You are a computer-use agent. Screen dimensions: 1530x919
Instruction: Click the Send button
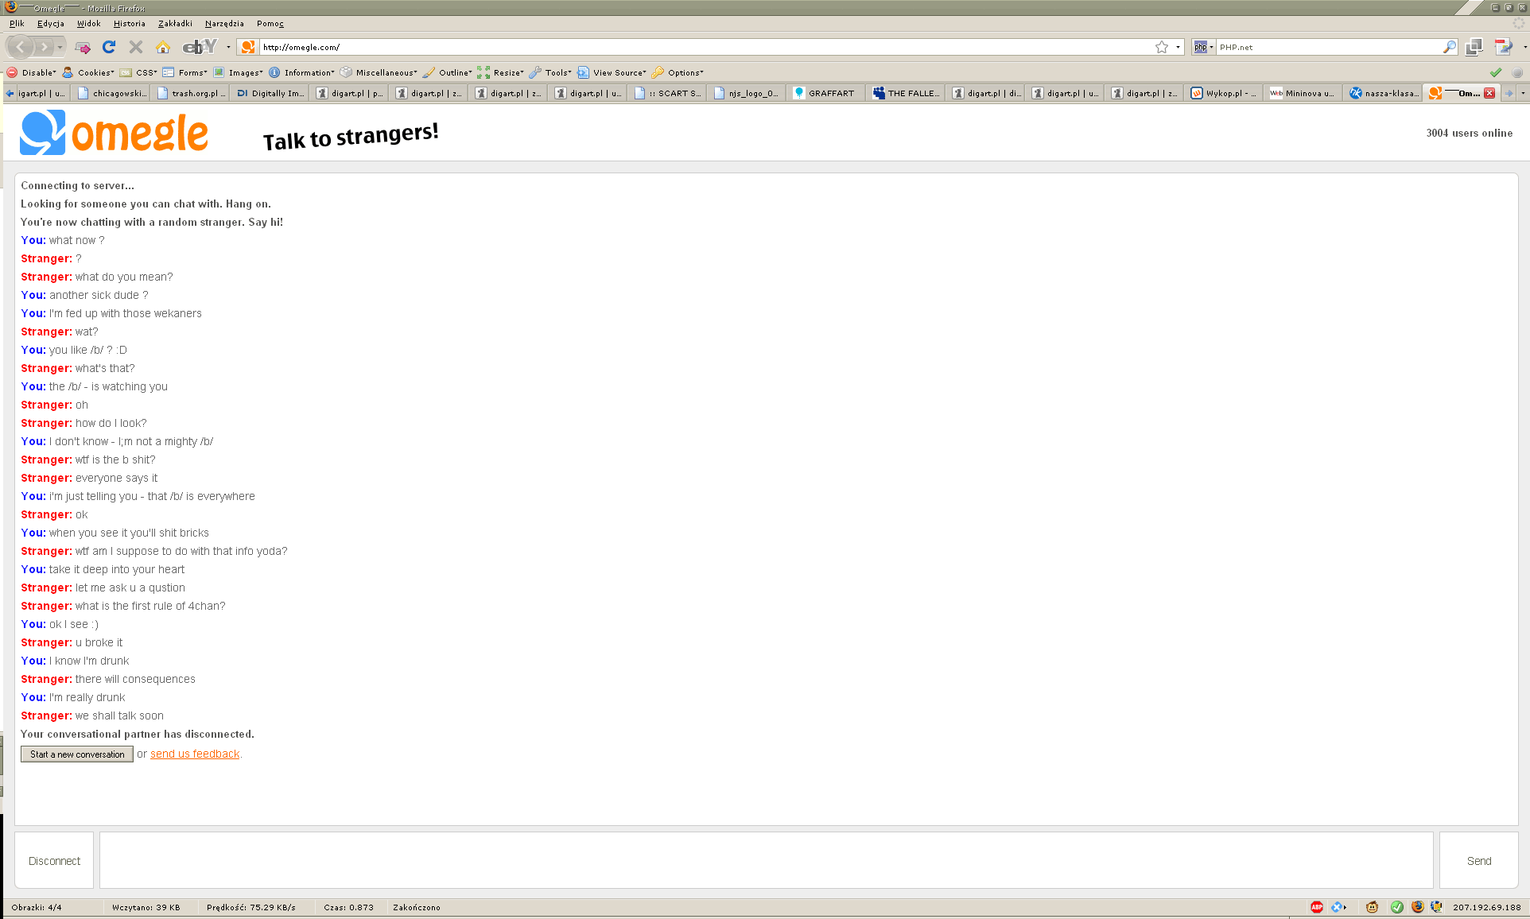(1479, 860)
